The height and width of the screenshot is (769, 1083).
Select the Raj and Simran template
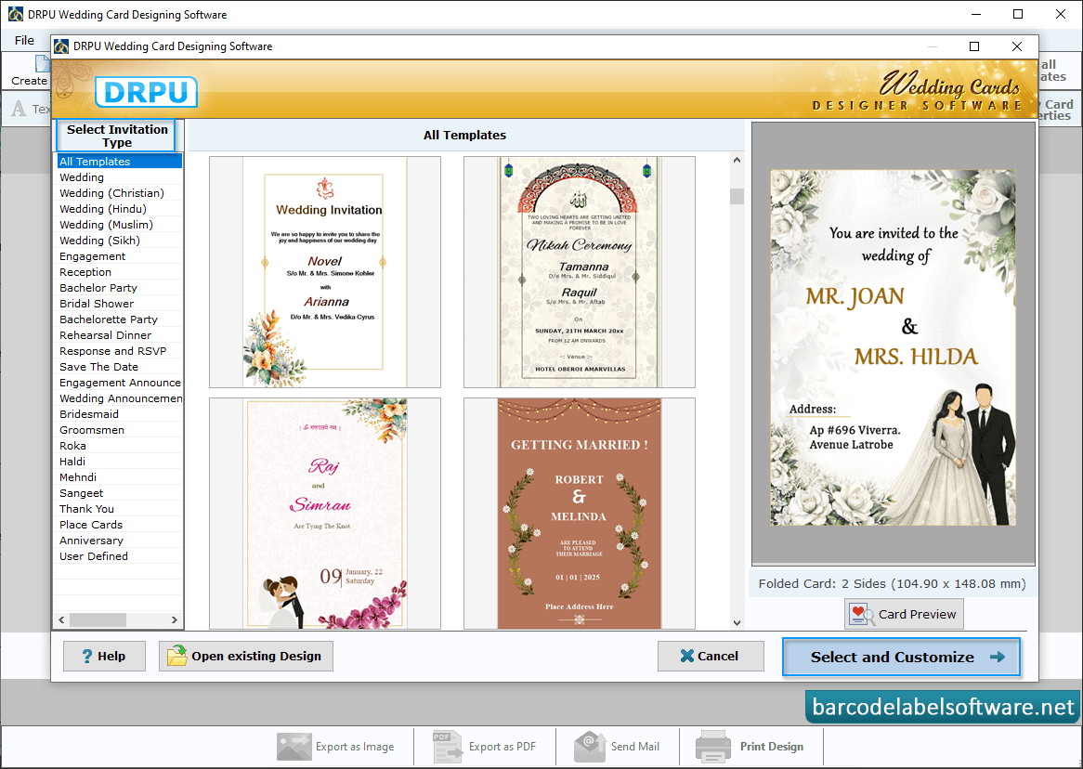tap(325, 514)
